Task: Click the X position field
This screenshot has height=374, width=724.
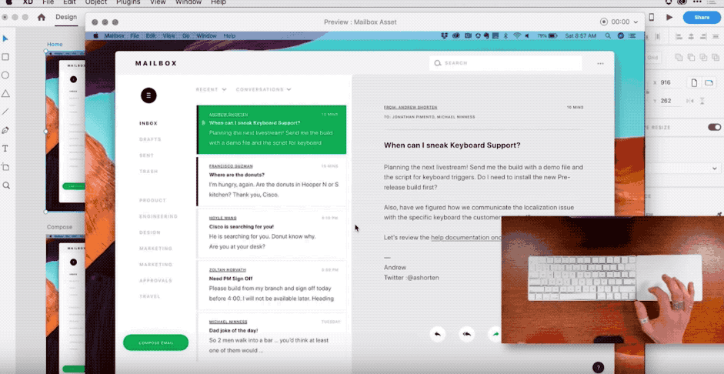Action: coord(669,82)
